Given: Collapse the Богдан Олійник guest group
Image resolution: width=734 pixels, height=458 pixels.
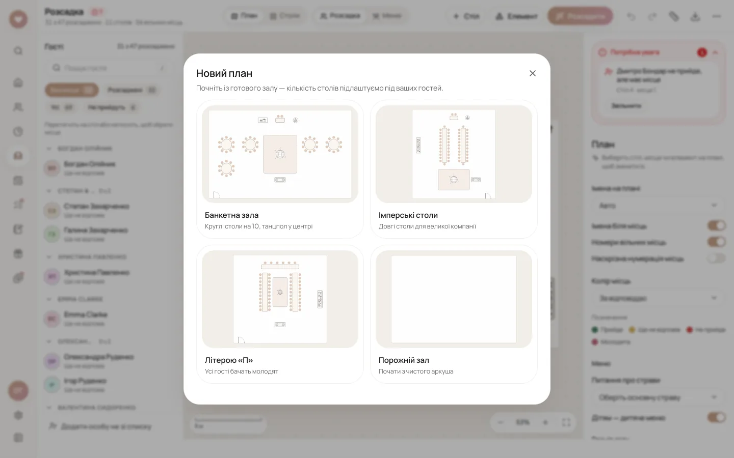Looking at the screenshot, I should pyautogui.click(x=49, y=149).
